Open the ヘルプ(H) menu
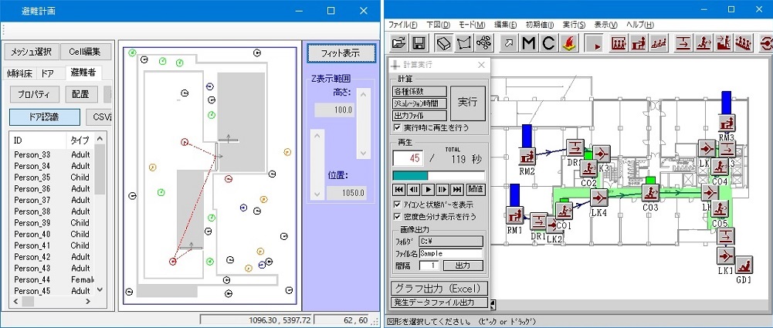The width and height of the screenshot is (773, 328). point(640,25)
